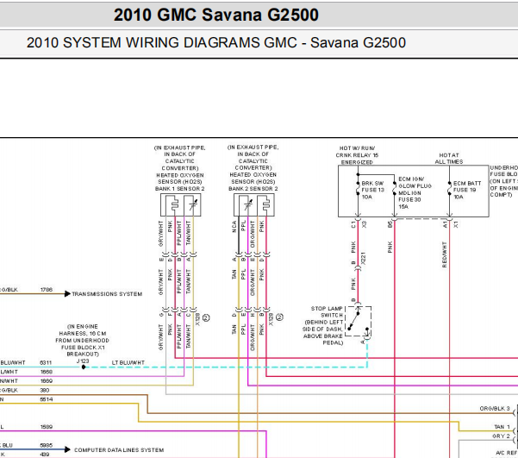Click circled 2 note beside Bank 1 X128

tap(206, 317)
